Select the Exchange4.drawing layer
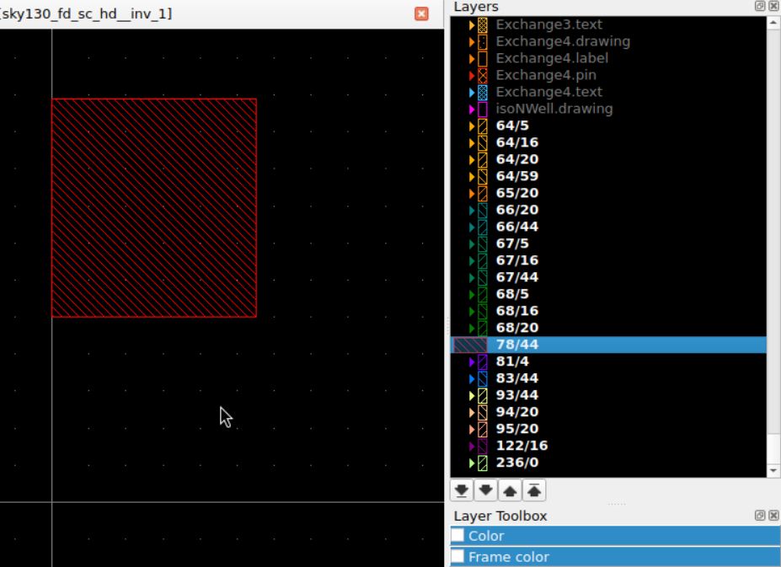Screen dimensions: 781x567 click(x=562, y=41)
